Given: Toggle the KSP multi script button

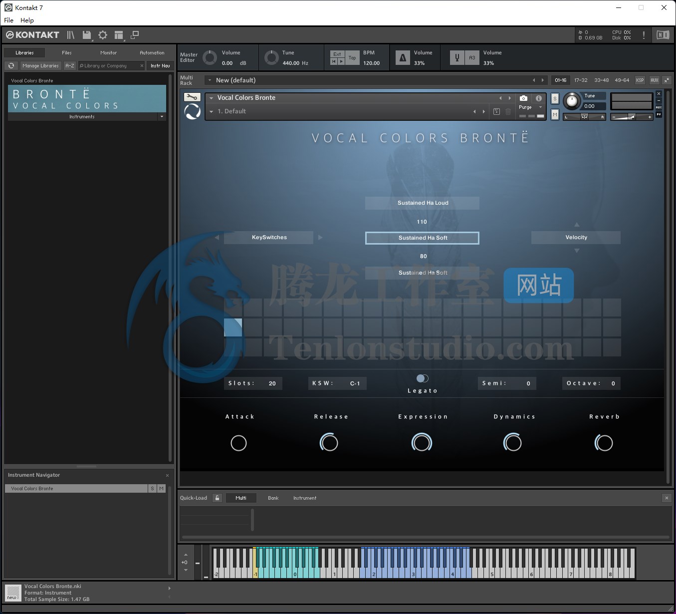Looking at the screenshot, I should pyautogui.click(x=640, y=80).
